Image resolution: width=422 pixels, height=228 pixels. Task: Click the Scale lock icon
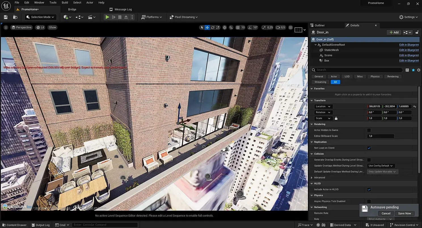click(336, 118)
